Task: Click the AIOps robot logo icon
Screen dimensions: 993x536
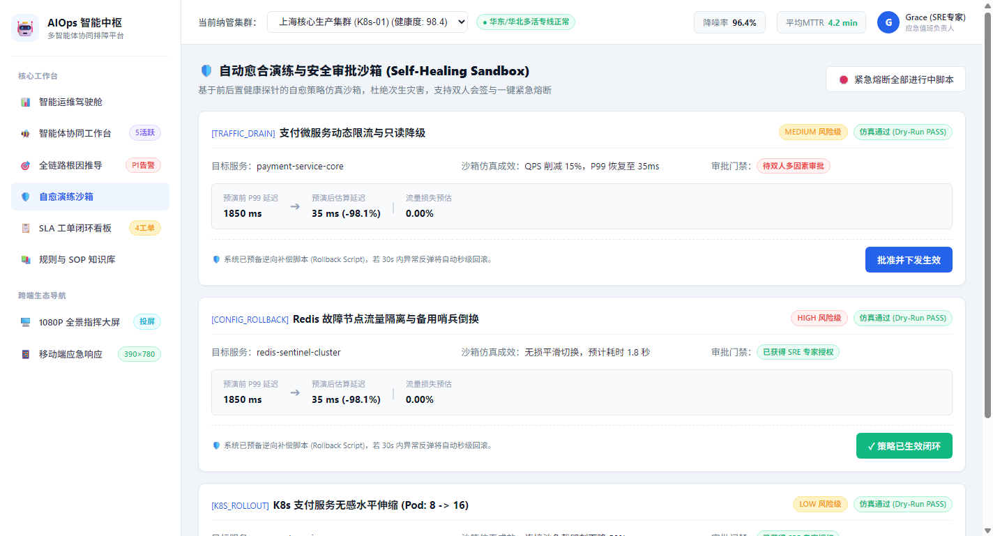Action: coord(26,28)
